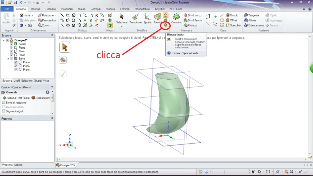
Task: Click the Tangente assembly tool
Action: pyautogui.click(x=251, y=15)
